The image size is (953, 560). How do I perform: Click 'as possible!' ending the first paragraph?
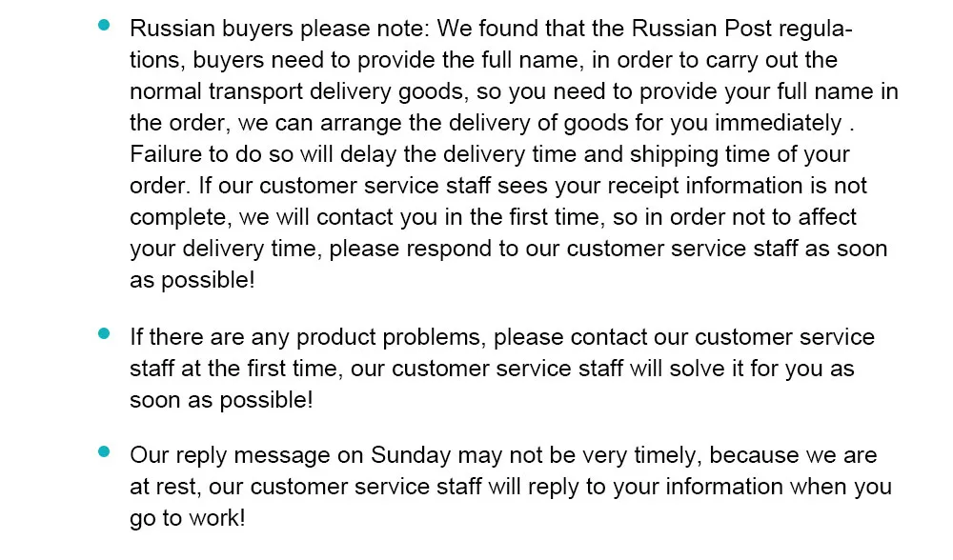tap(193, 281)
